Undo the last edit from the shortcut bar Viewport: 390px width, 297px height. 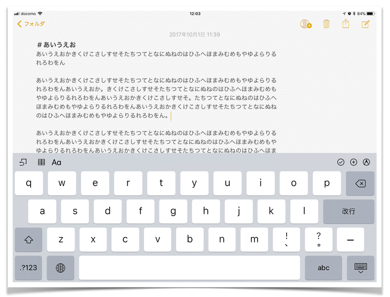[x=22, y=162]
